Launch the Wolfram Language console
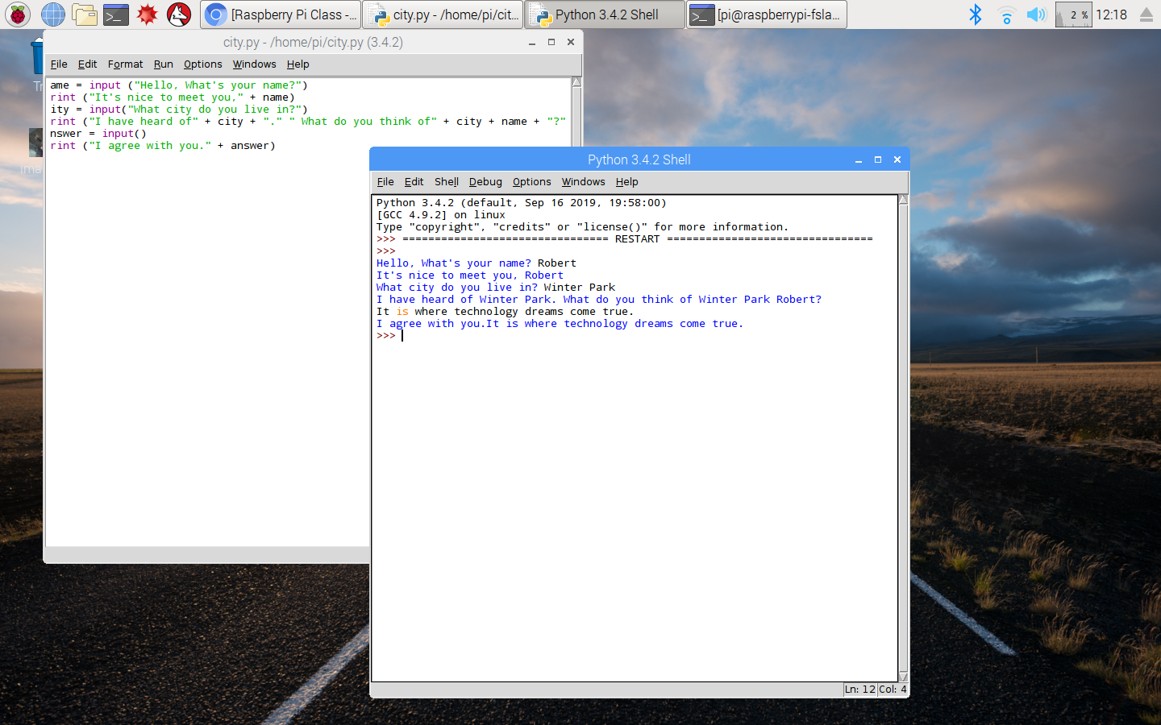 [x=177, y=14]
